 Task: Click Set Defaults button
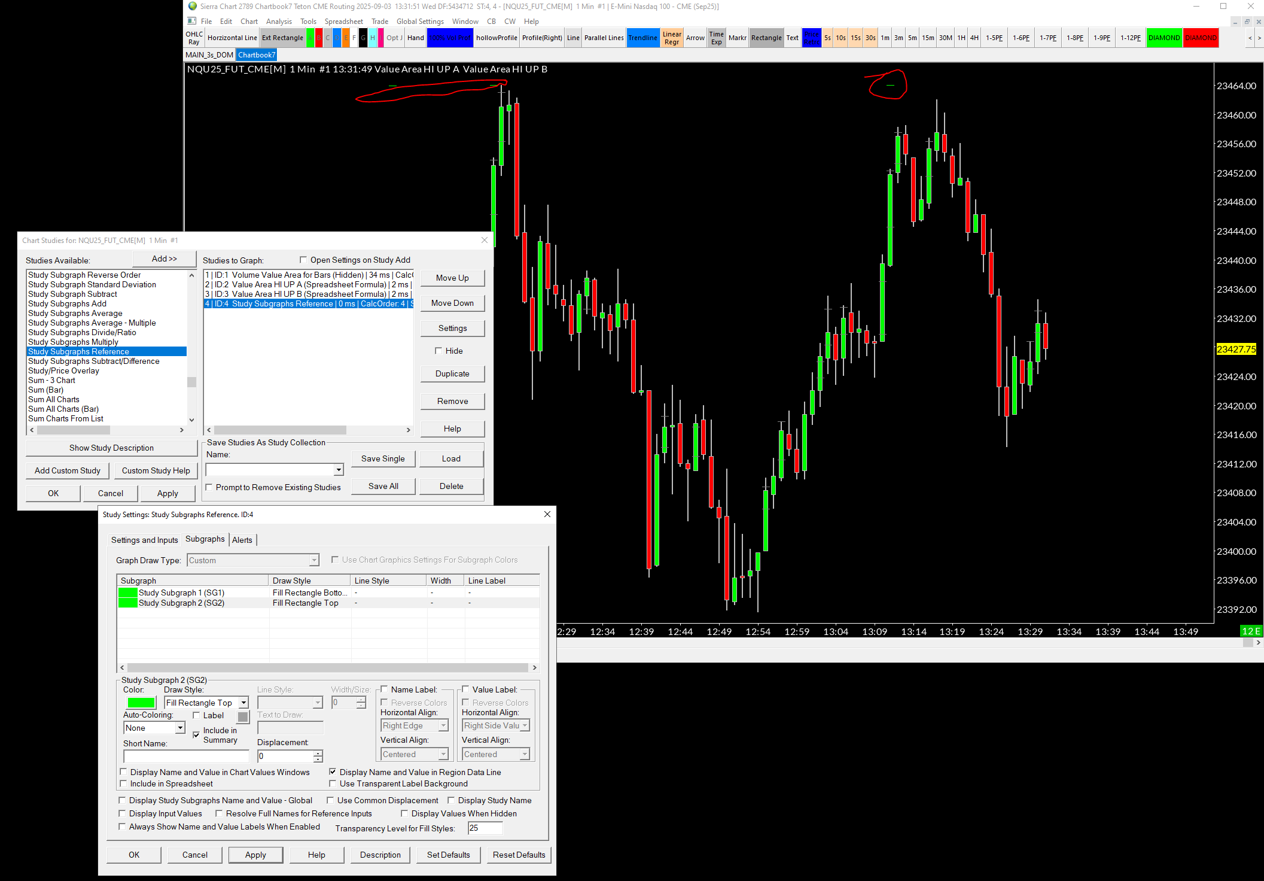[x=448, y=855]
